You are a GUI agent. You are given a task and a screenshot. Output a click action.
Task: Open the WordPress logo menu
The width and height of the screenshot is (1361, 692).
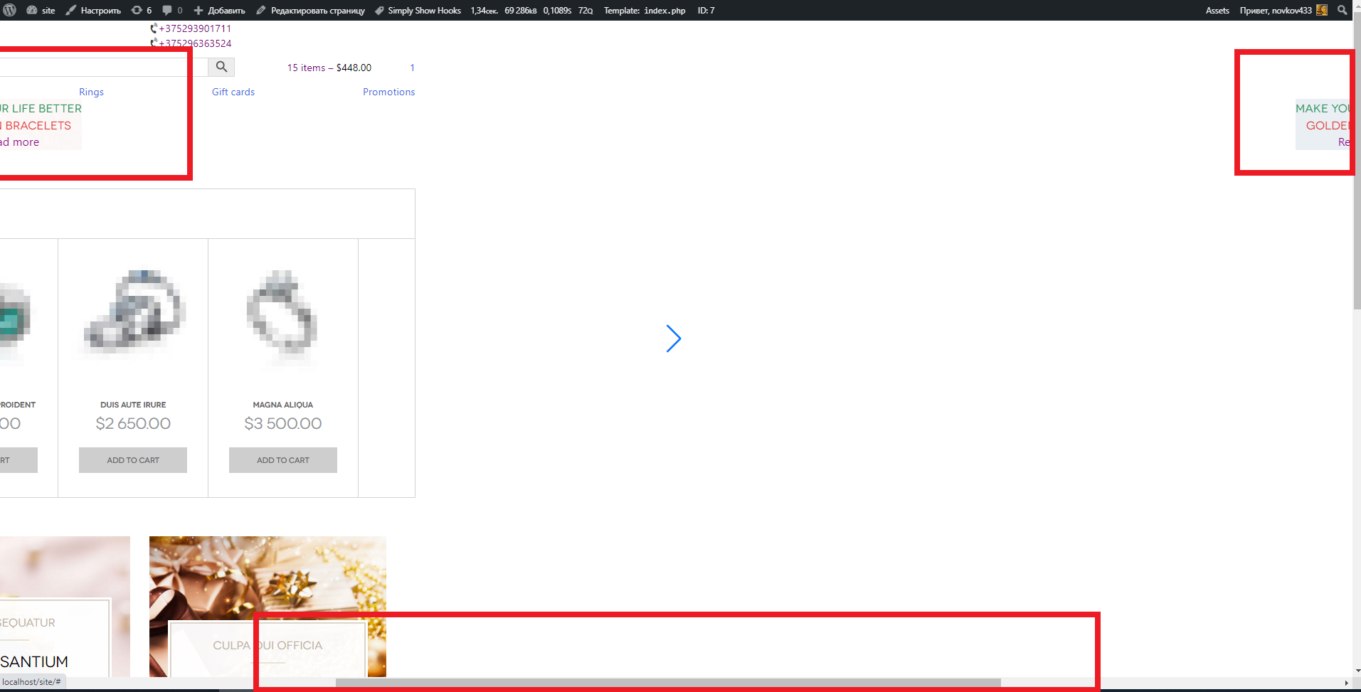pos(9,10)
